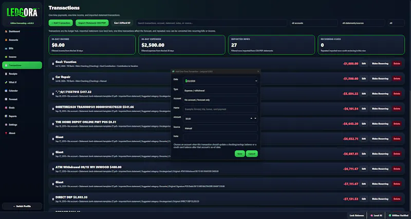Click the Calendar icon in sidebar

pyautogui.click(x=6, y=91)
